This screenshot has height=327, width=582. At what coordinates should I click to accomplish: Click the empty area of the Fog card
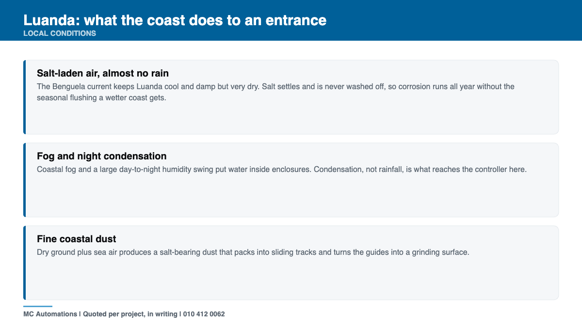tap(291, 196)
